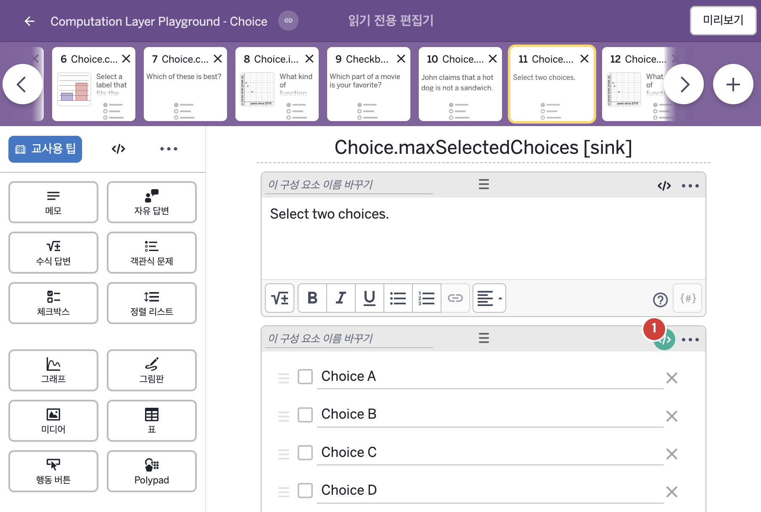Go back using the top-left arrow
The height and width of the screenshot is (512, 761).
29,21
